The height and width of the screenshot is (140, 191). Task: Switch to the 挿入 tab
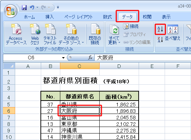coord(49,17)
